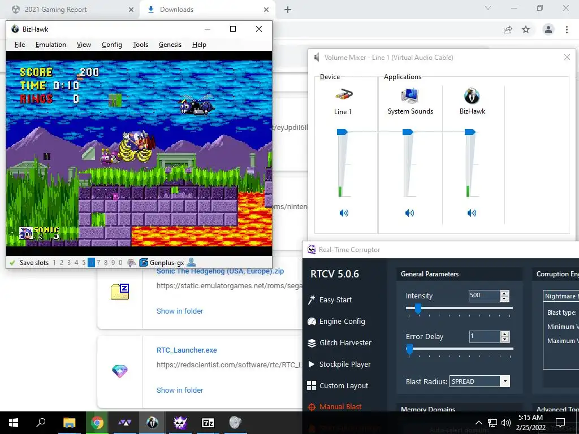
Task: Click the RTC_Launcher diamond file icon
Action: (x=120, y=371)
